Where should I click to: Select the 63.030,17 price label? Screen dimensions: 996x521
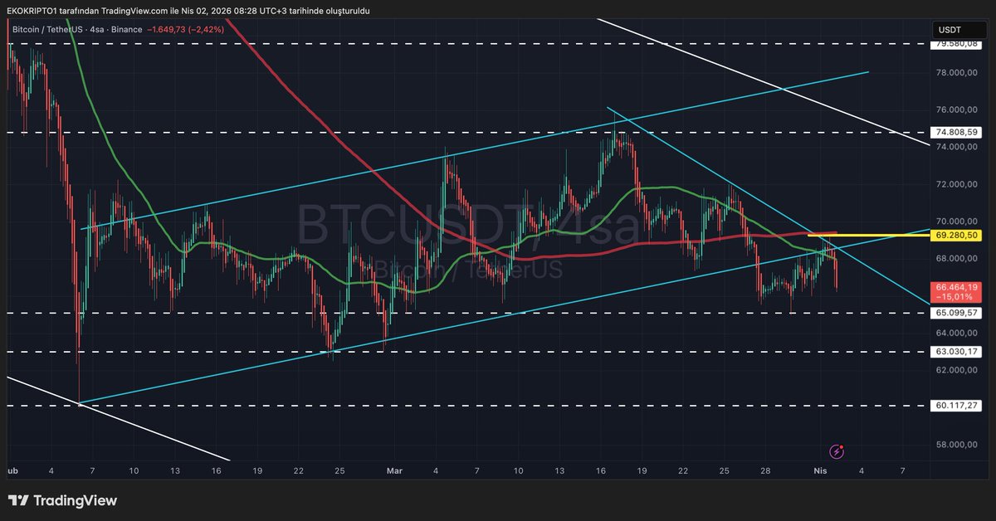point(956,352)
